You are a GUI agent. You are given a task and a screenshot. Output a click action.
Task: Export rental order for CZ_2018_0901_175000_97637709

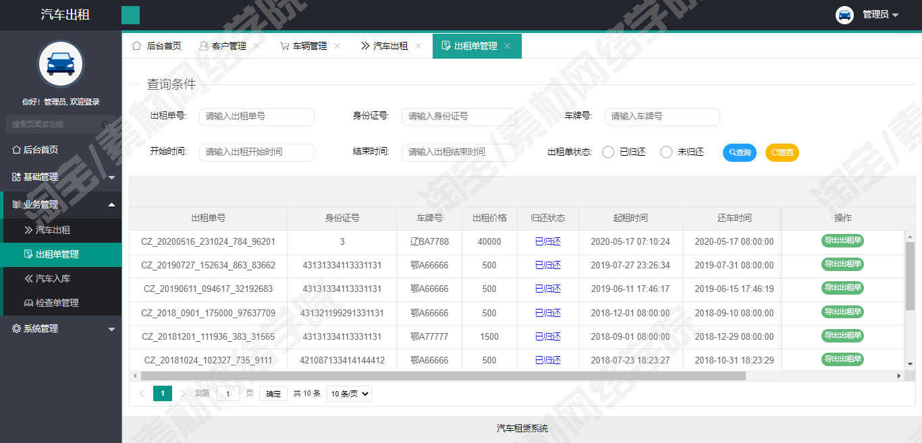click(x=842, y=312)
